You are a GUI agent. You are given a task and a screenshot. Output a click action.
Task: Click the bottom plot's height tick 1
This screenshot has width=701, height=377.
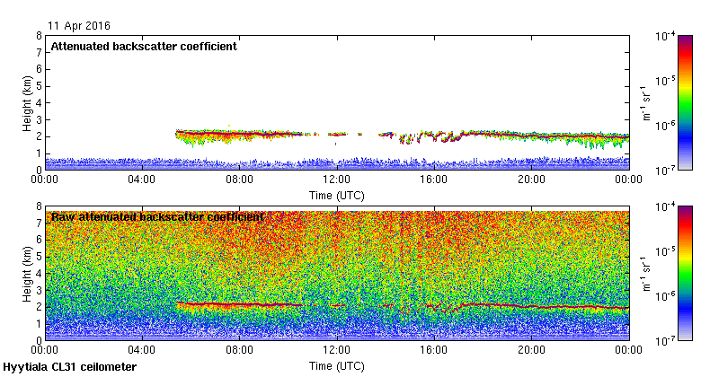pyautogui.click(x=40, y=324)
